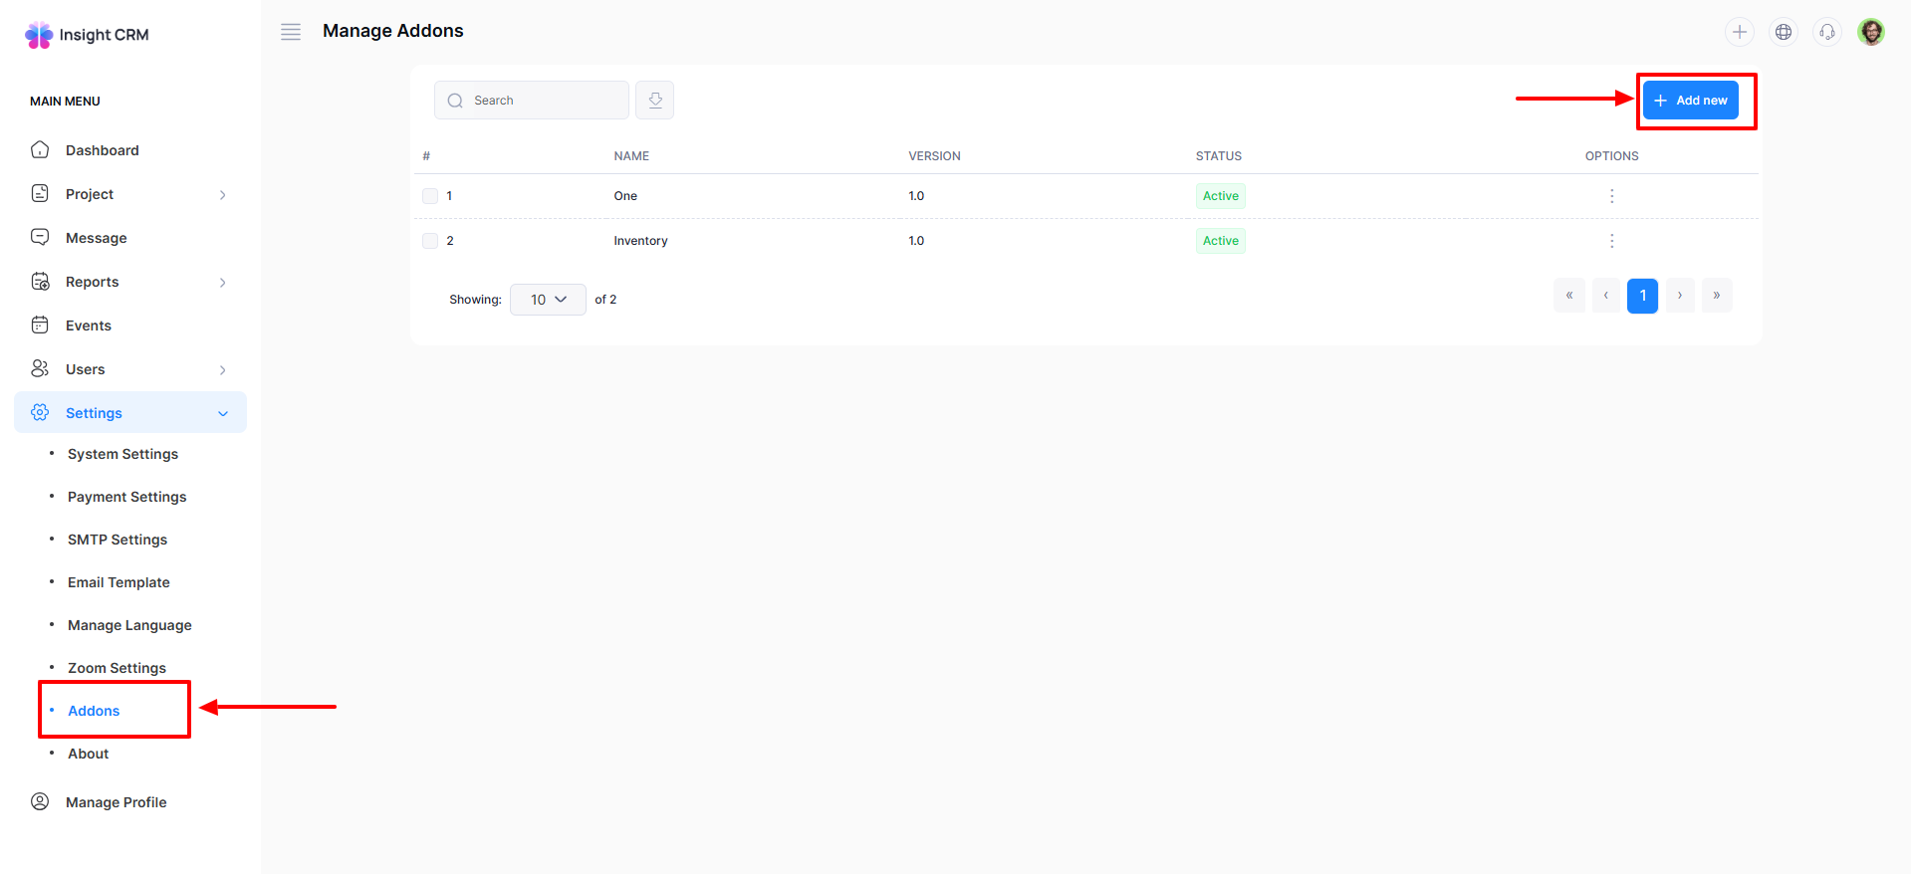Go to pagination page 1
The height and width of the screenshot is (874, 1911).
tap(1642, 296)
